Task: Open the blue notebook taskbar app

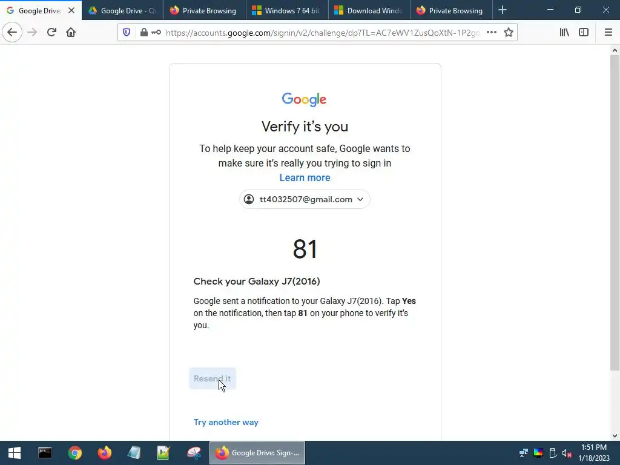Action: click(x=134, y=453)
